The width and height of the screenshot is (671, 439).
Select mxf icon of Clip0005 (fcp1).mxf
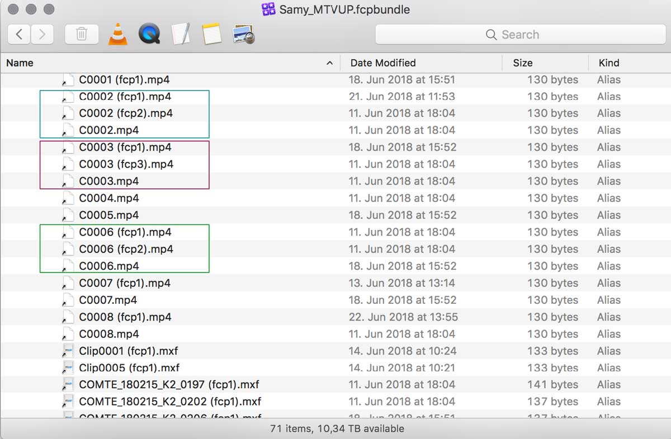(68, 368)
